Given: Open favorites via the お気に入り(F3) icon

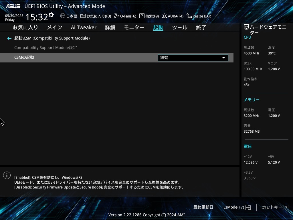Looking at the screenshot, I should (x=83, y=16).
